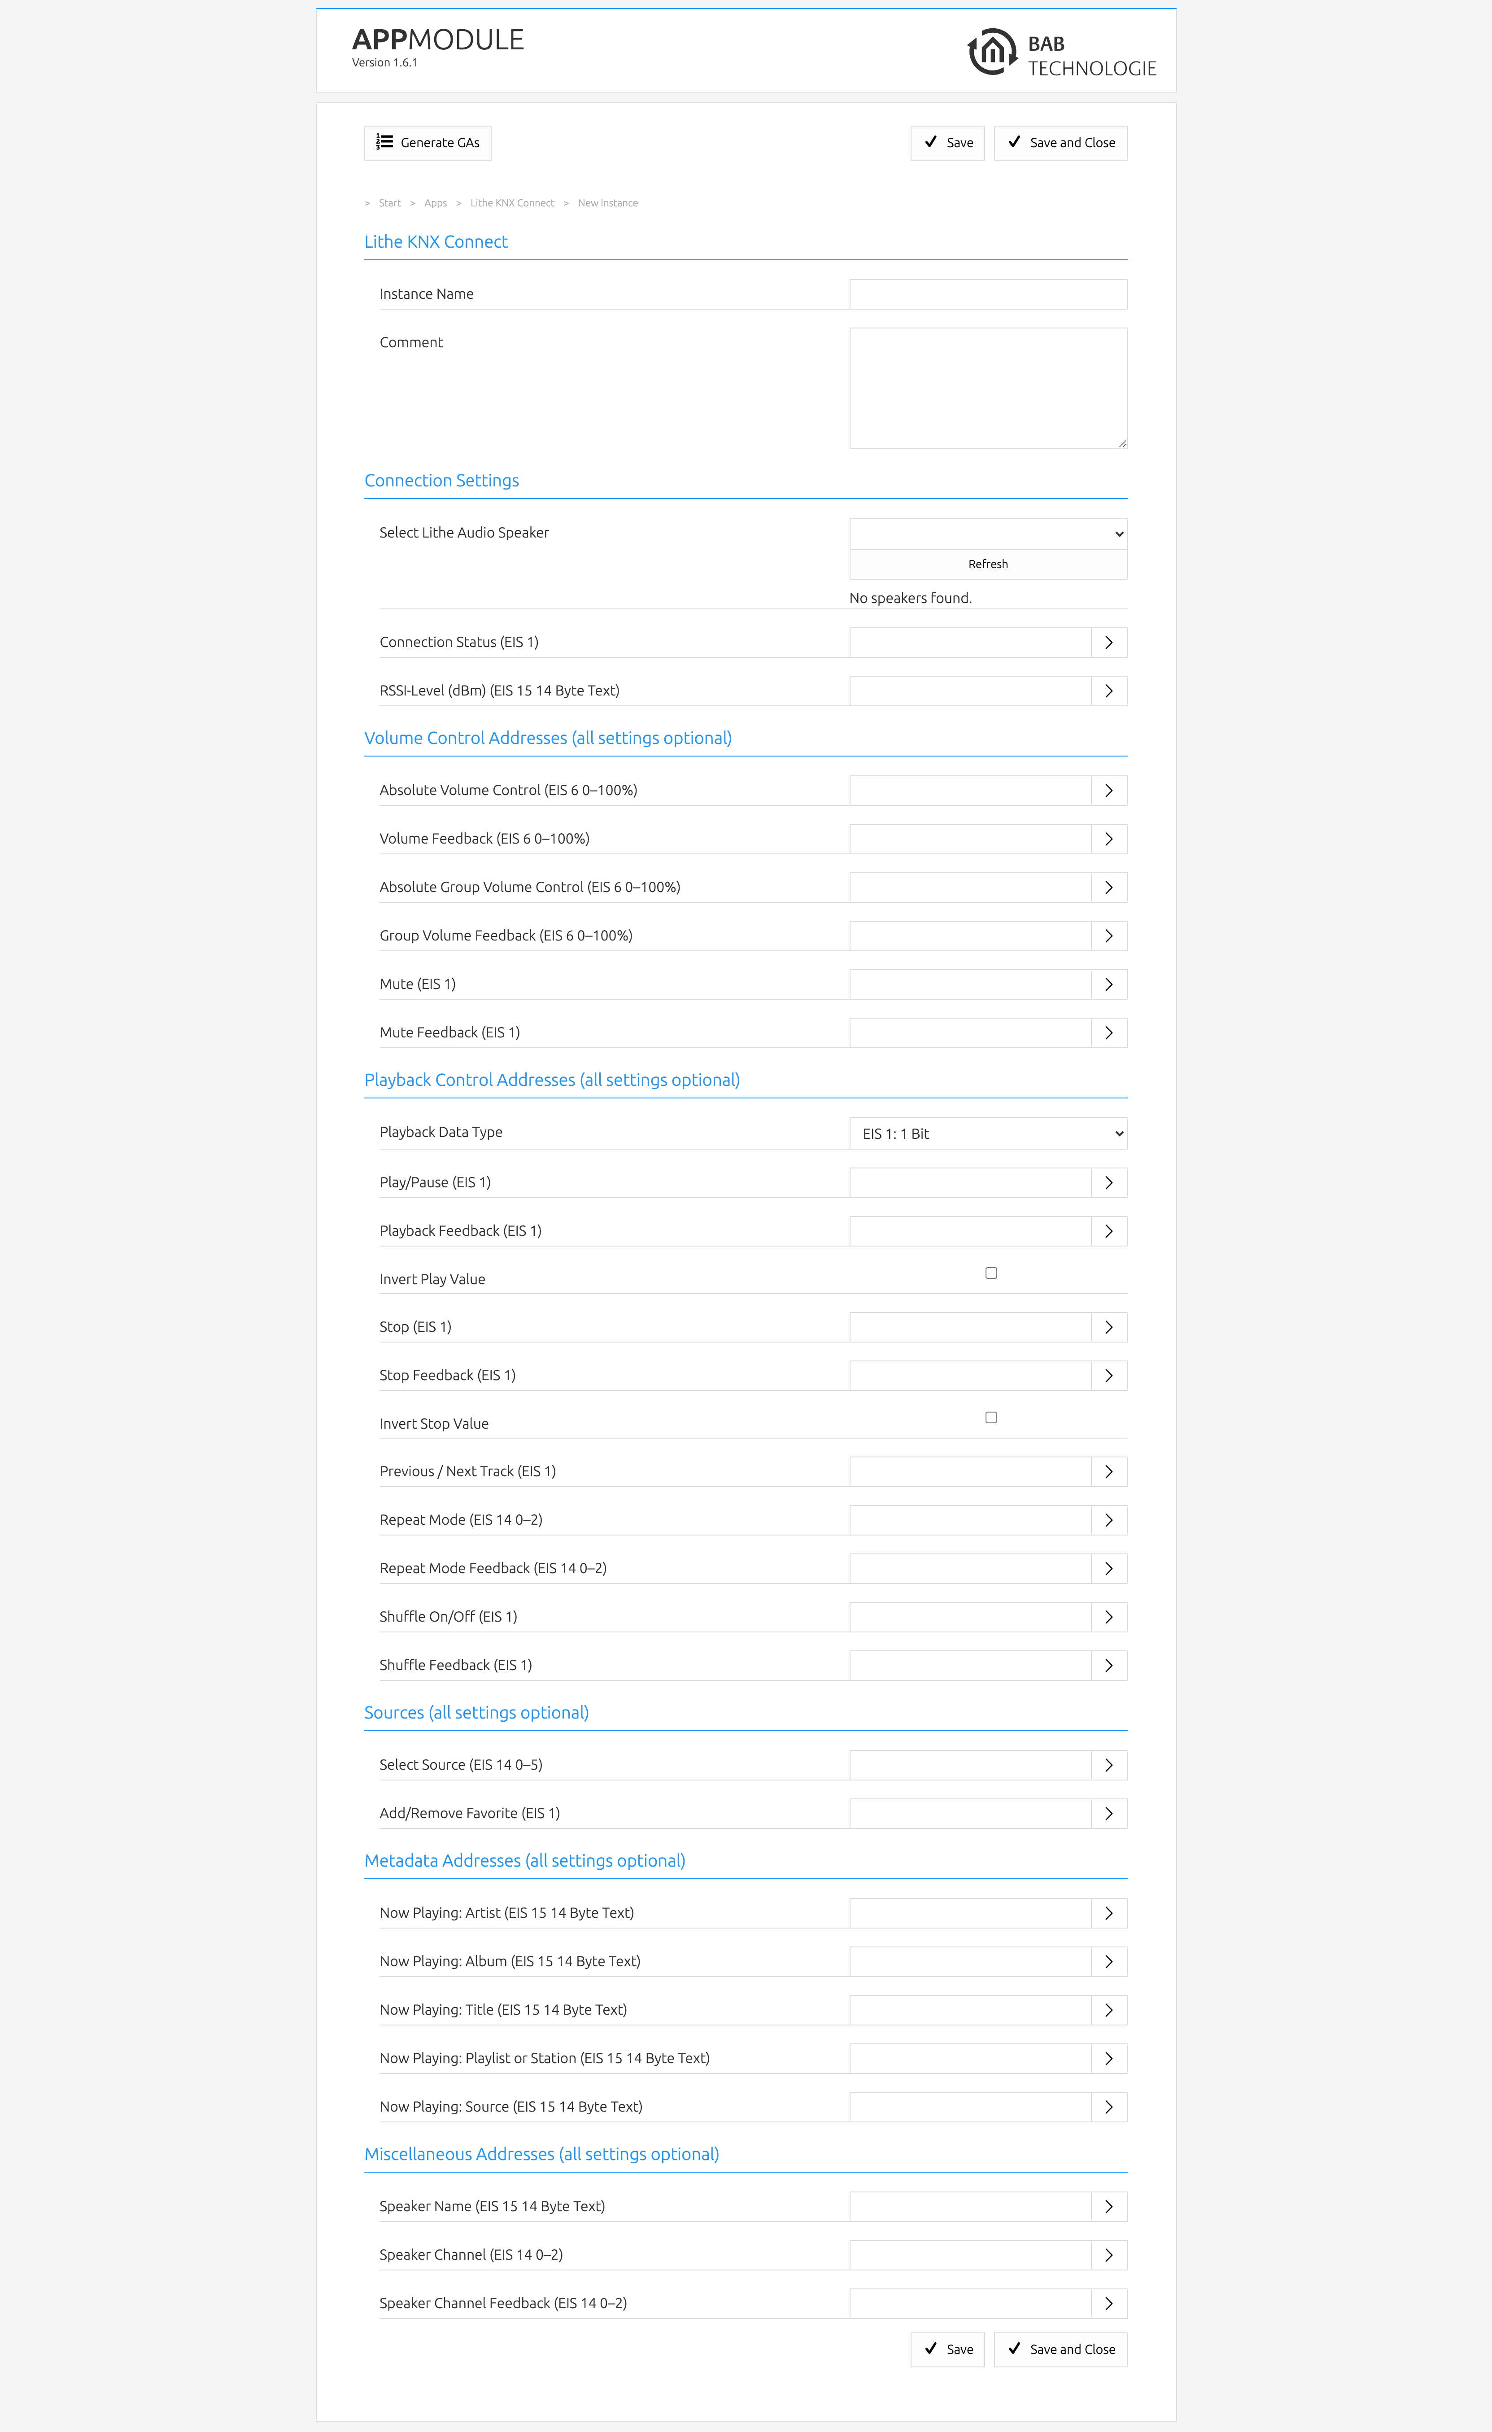Open address picker arrow for Connection Status
This screenshot has width=1492, height=2432.
[x=1108, y=643]
